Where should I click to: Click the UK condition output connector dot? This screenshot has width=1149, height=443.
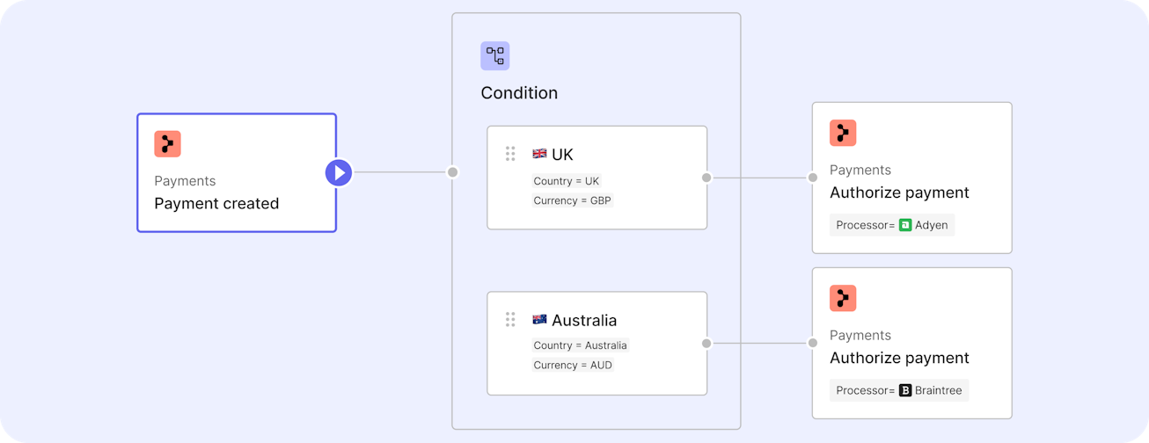click(x=706, y=178)
